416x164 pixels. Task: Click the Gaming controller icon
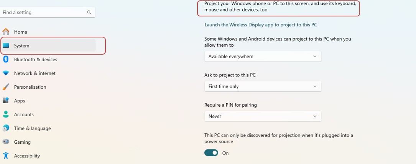[x=6, y=142]
